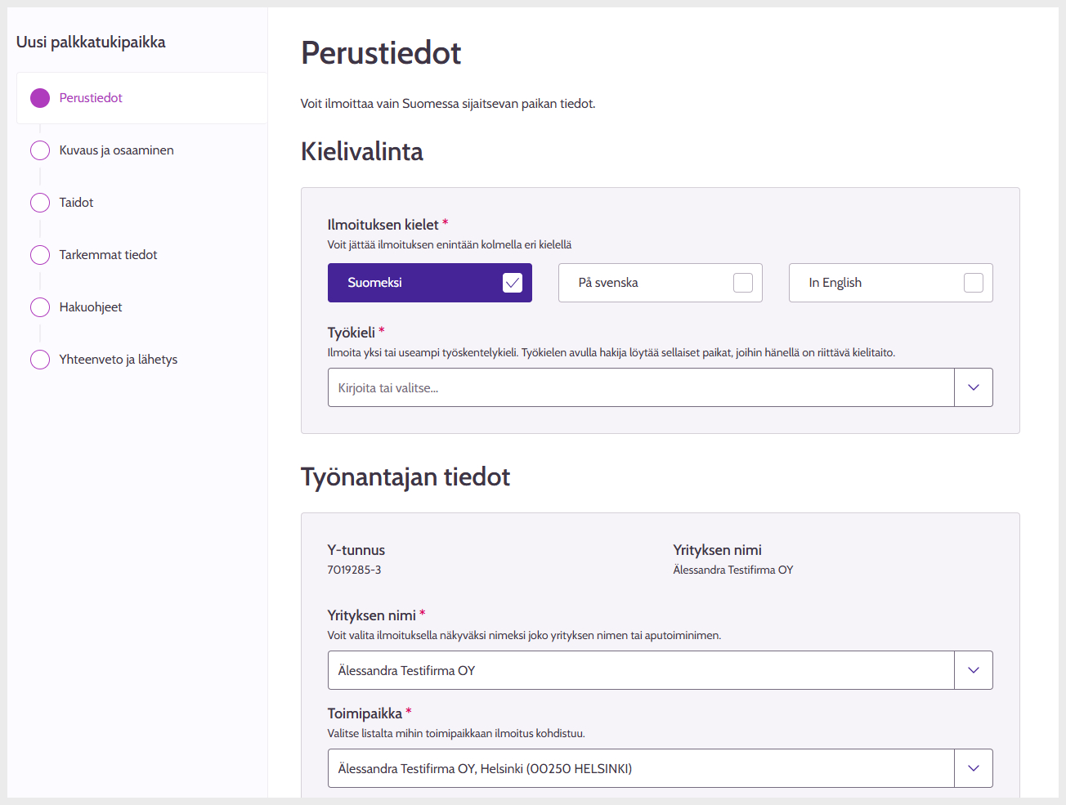This screenshot has height=805, width=1066.
Task: Open the Kuvaus ja osaaminen step
Action: (116, 150)
